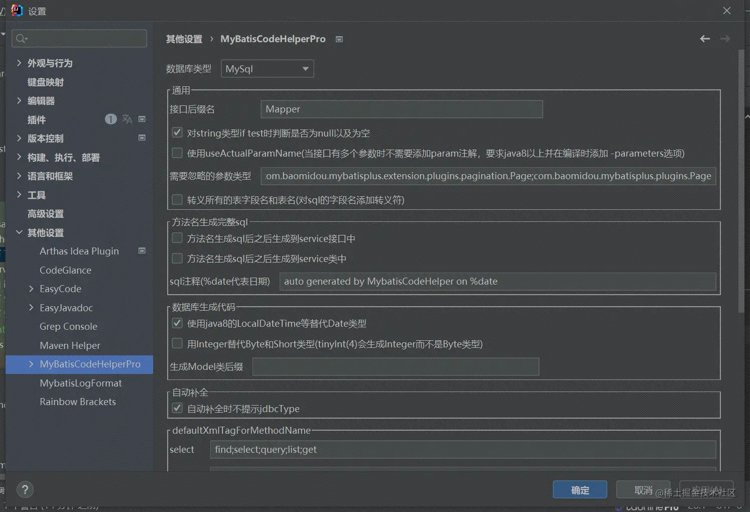
Task: Enable Integer instead of Byte and Short
Action: (x=177, y=343)
